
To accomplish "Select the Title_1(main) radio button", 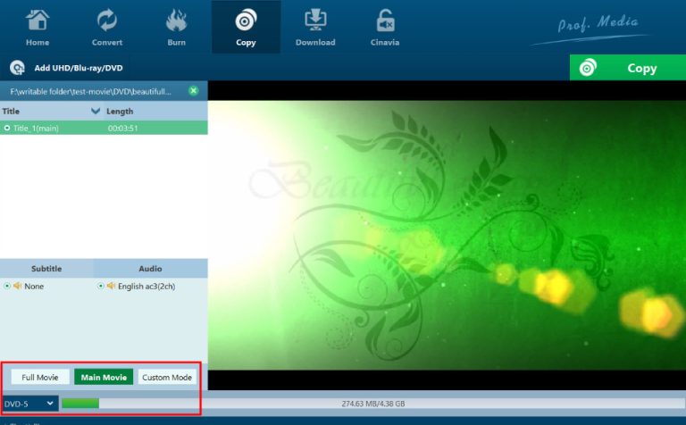I will 7,129.
